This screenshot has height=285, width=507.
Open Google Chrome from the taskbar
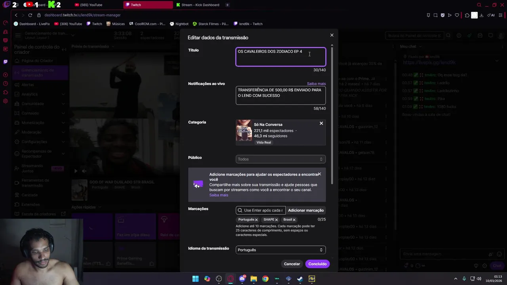(x=265, y=279)
